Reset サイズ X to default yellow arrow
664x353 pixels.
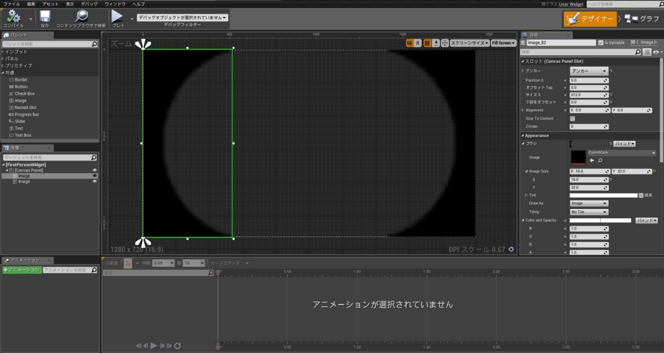point(611,95)
